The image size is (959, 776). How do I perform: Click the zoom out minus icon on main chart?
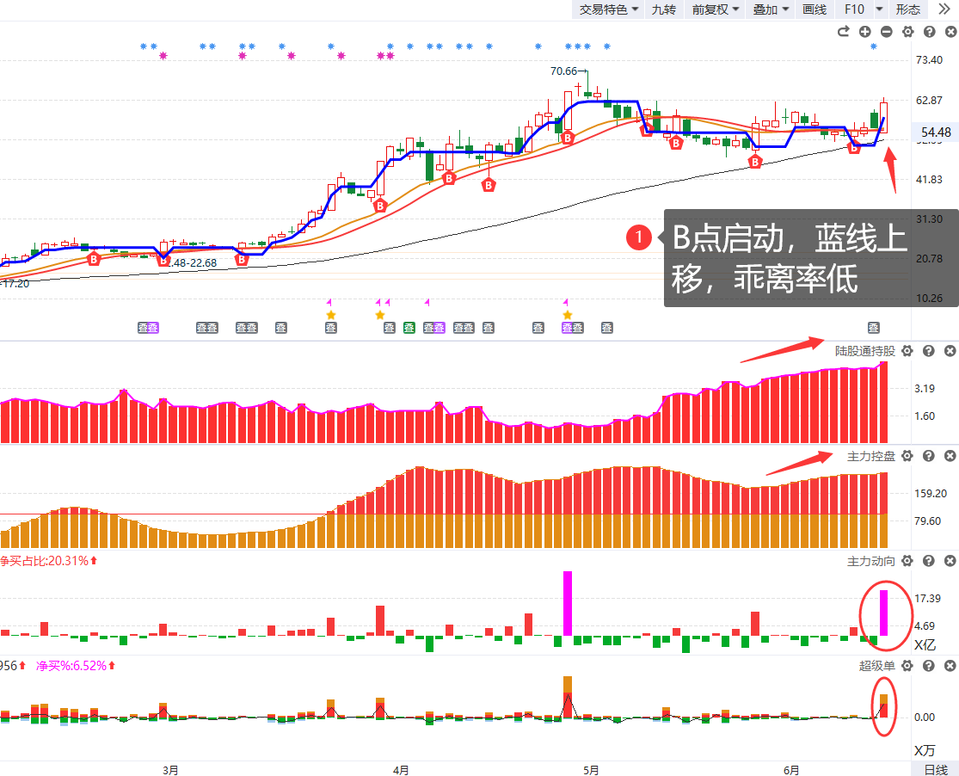point(886,32)
